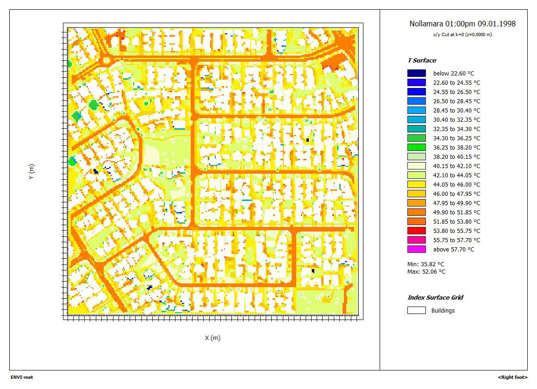Click the white Buildings legend swatch
Screen dimensions: 537x389
[417, 310]
